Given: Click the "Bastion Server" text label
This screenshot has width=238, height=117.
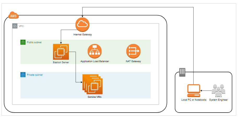Looking at the screenshot, I should (x=61, y=62).
